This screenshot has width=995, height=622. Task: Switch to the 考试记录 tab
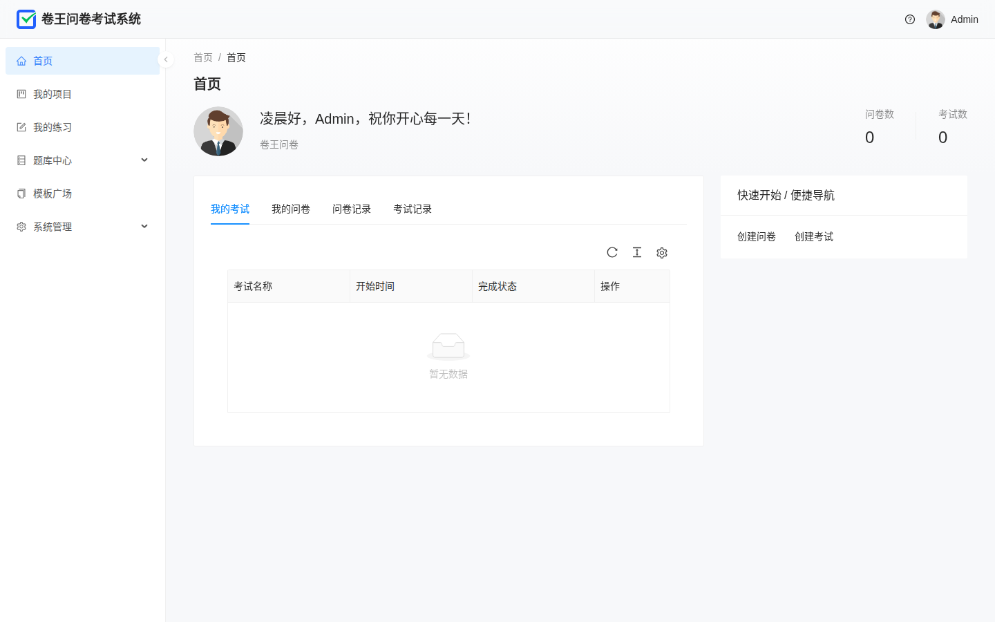(413, 209)
